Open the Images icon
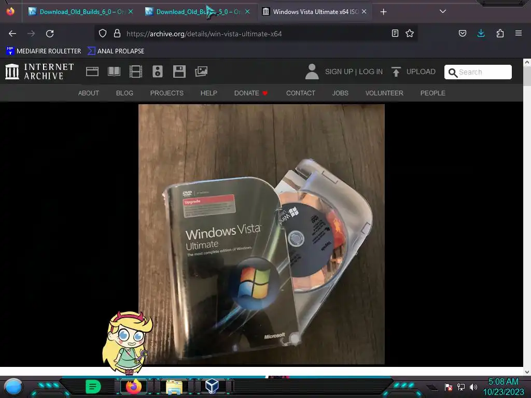 coord(201,72)
